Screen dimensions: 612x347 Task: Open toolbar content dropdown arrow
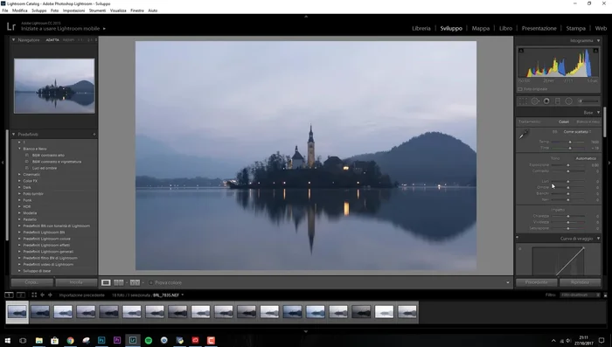click(508, 282)
